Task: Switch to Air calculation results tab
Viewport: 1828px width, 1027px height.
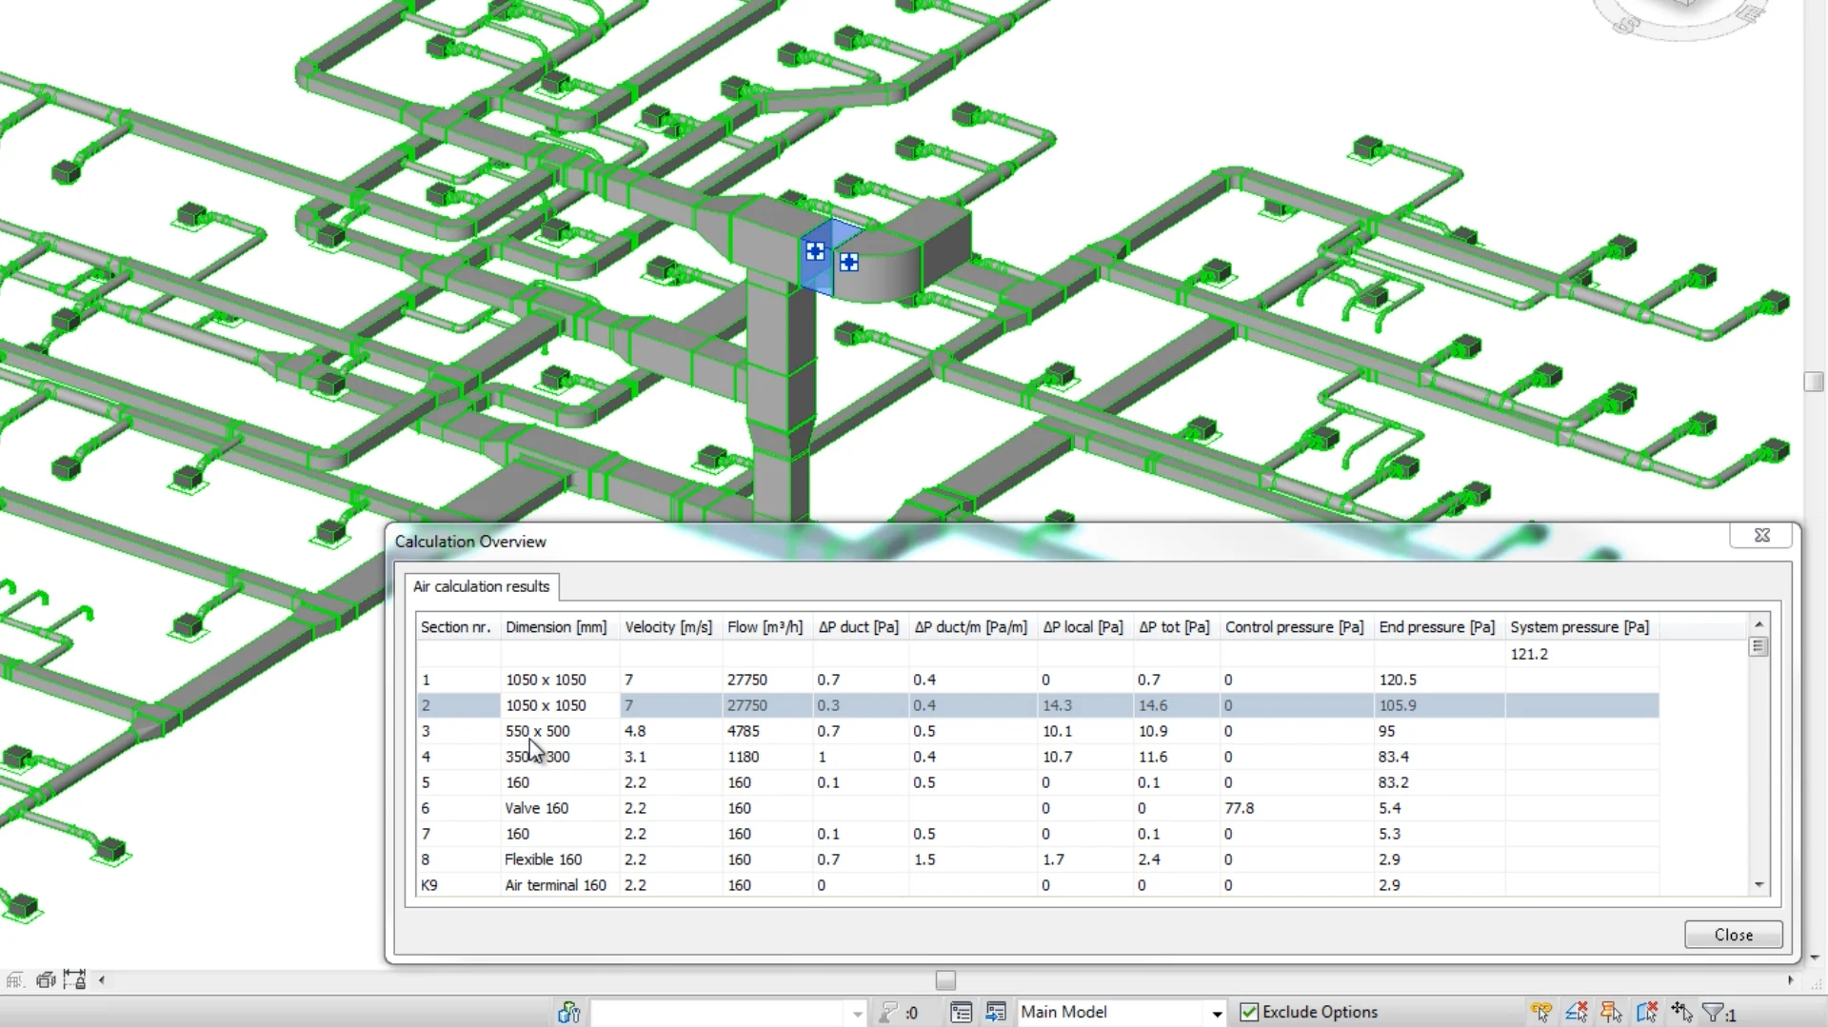Action: [482, 586]
